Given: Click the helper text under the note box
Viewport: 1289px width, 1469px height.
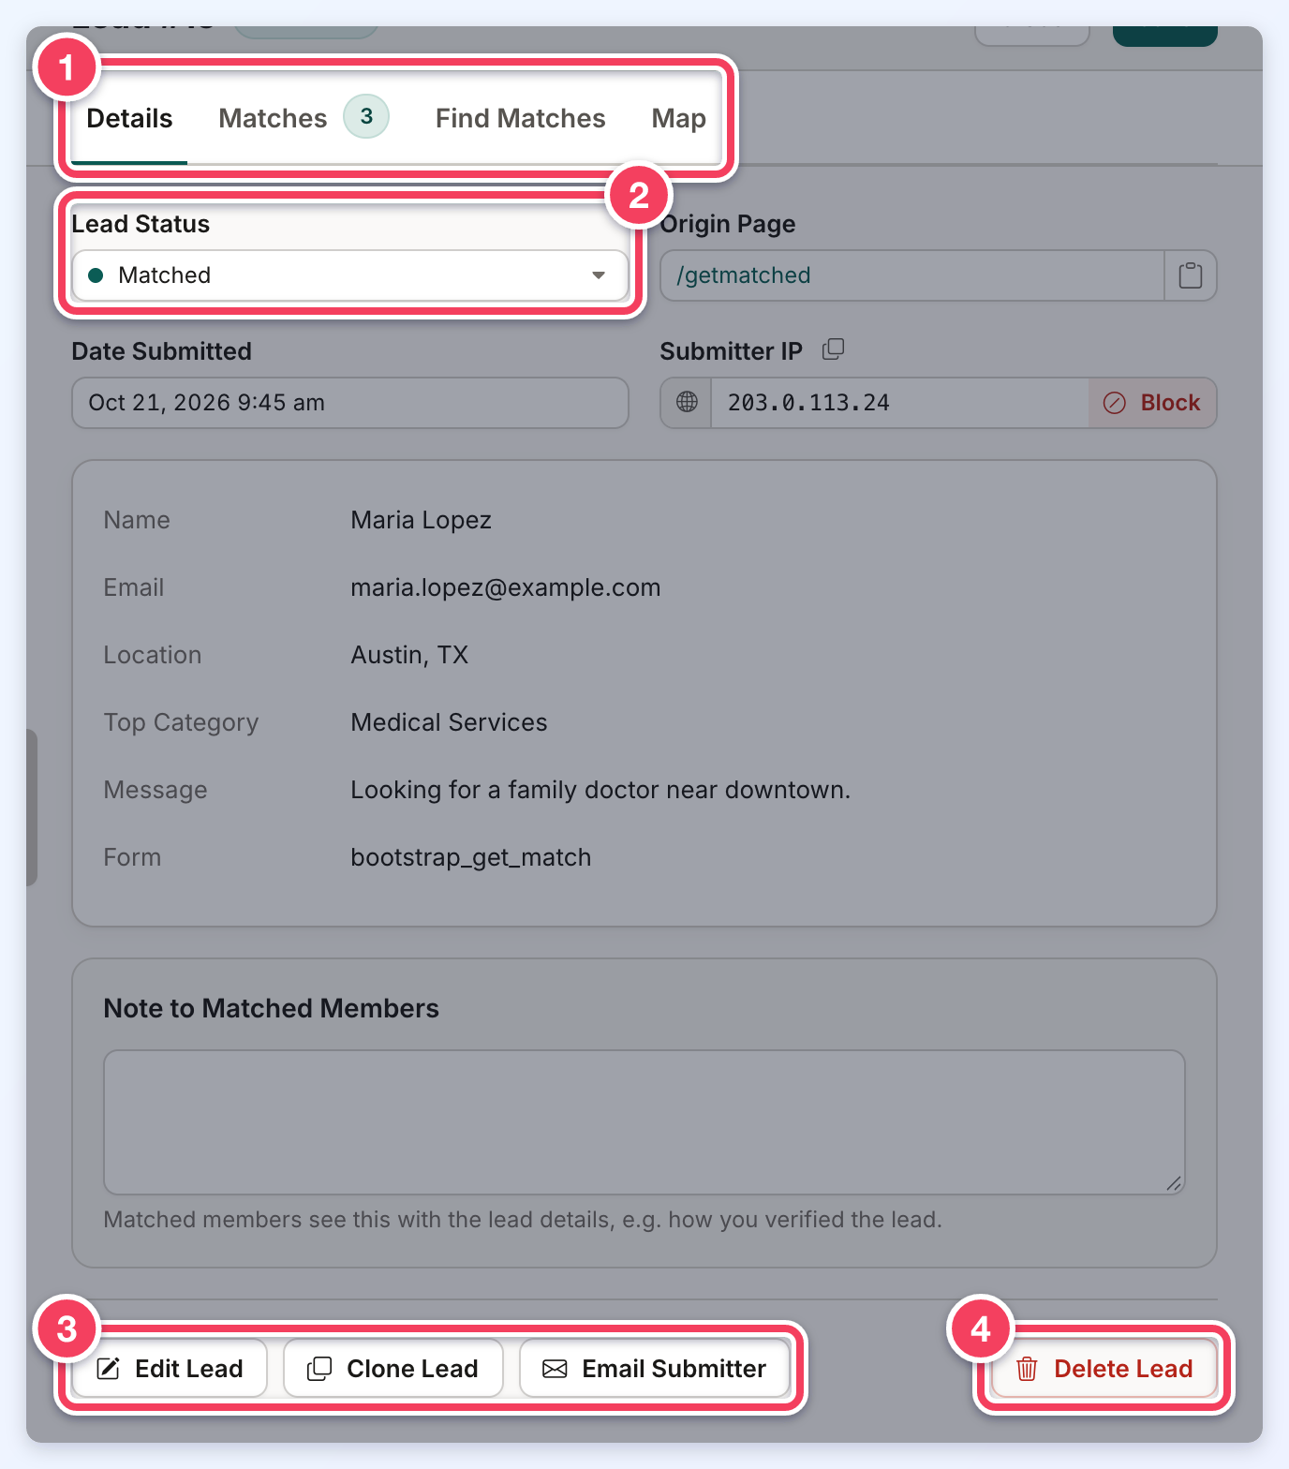Looking at the screenshot, I should point(523,1220).
